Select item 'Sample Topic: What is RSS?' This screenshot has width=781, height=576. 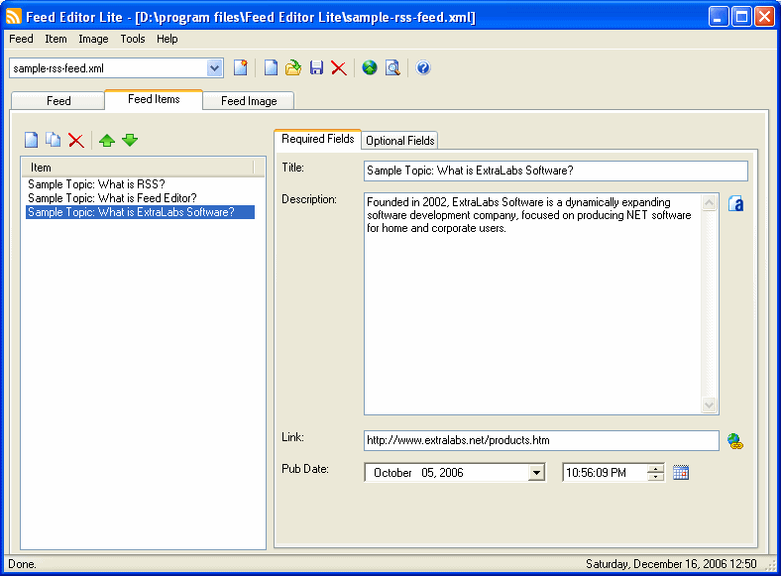click(96, 184)
